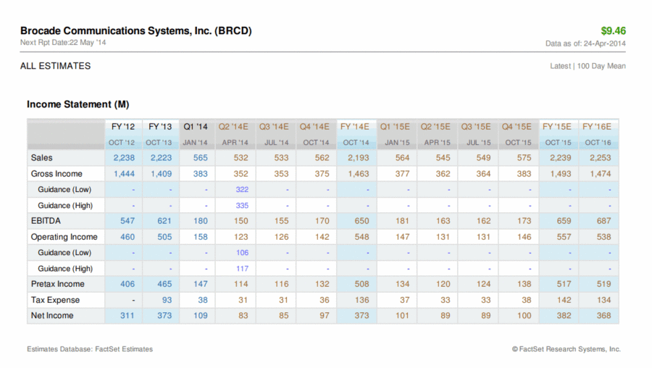Select the FY '16E column header
The width and height of the screenshot is (652, 368).
click(597, 126)
